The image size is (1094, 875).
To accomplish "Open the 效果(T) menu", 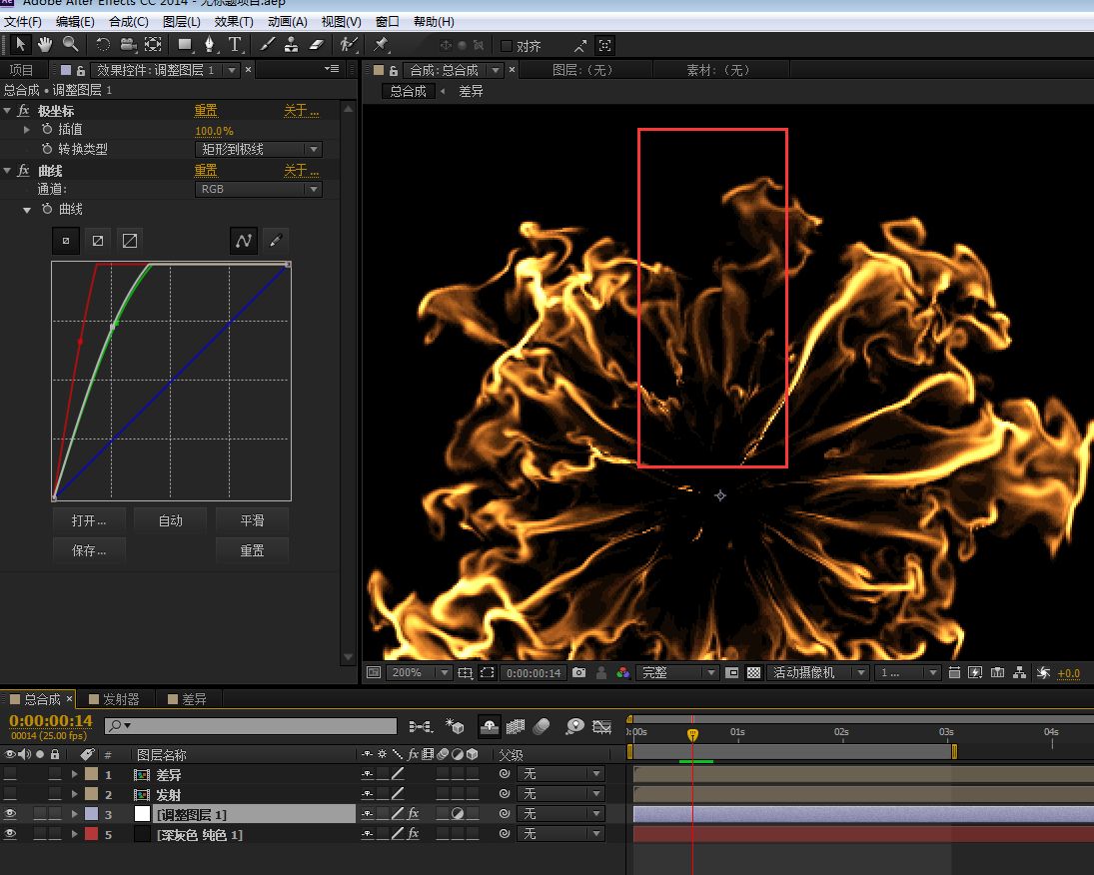I will [234, 21].
